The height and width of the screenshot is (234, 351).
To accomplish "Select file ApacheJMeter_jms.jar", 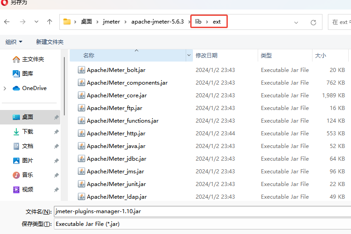I will pos(115,172).
